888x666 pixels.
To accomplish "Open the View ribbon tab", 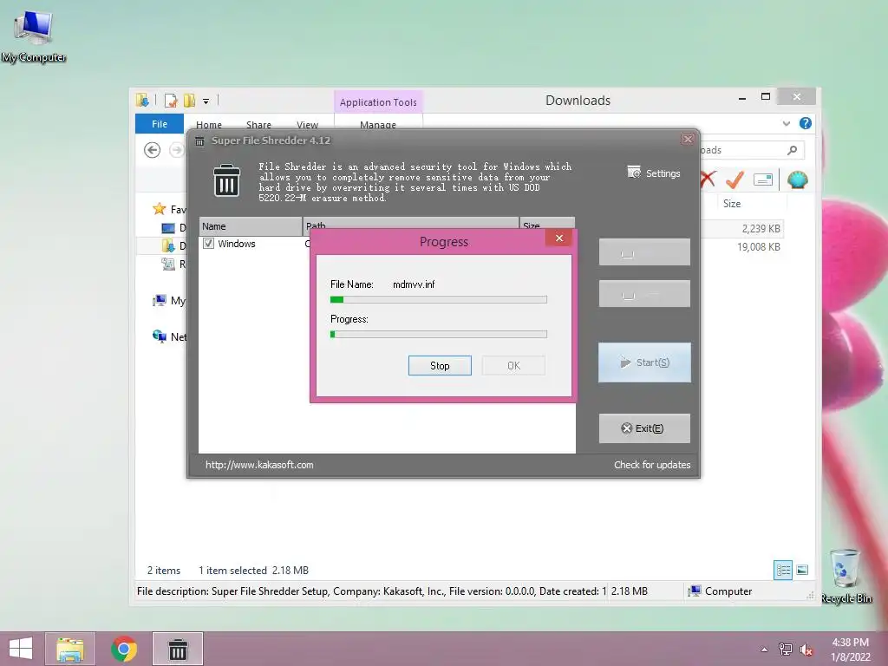I will tap(307, 125).
